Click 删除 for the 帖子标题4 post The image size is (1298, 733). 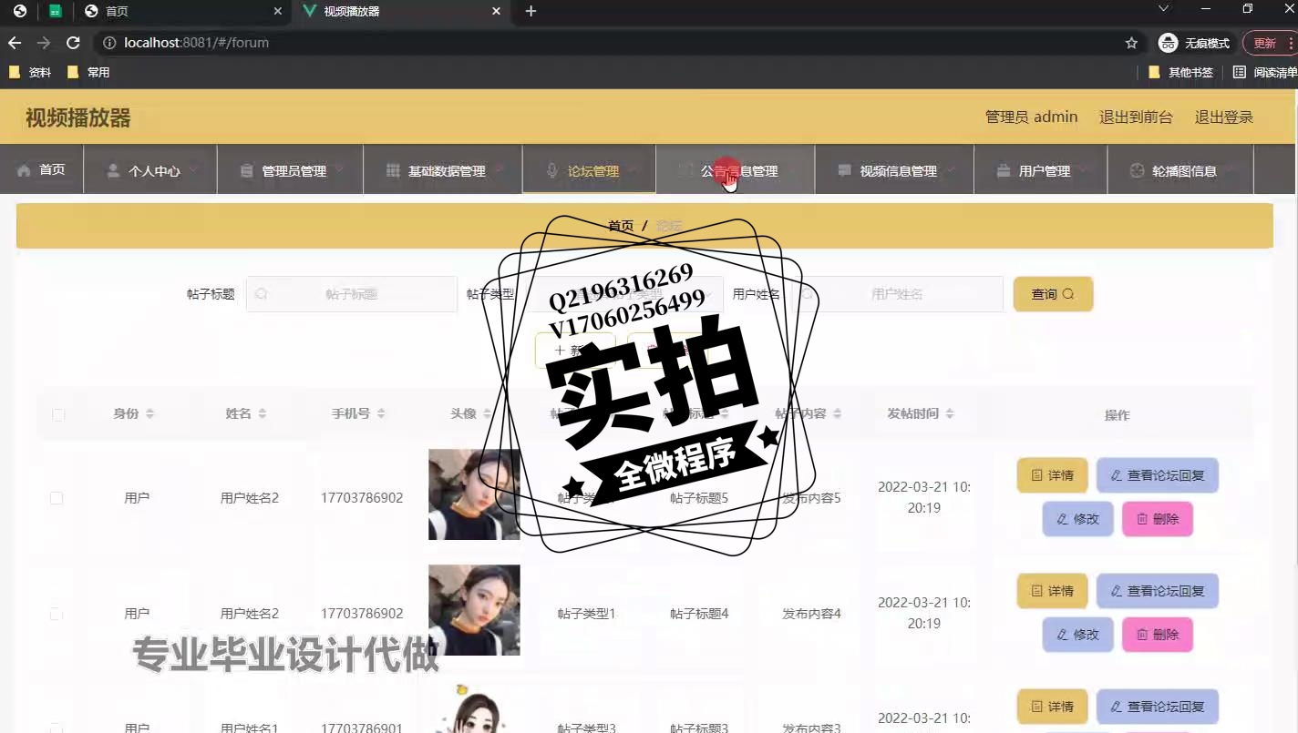(1157, 635)
